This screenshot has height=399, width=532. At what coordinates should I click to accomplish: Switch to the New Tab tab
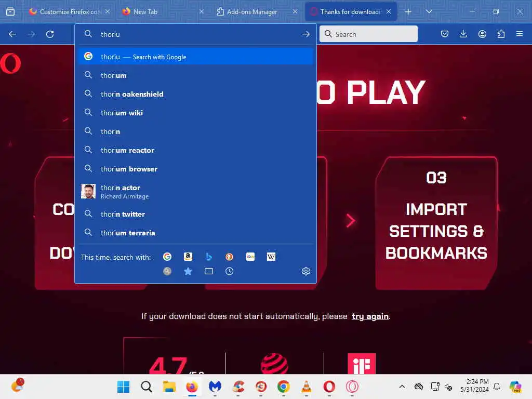[163, 11]
